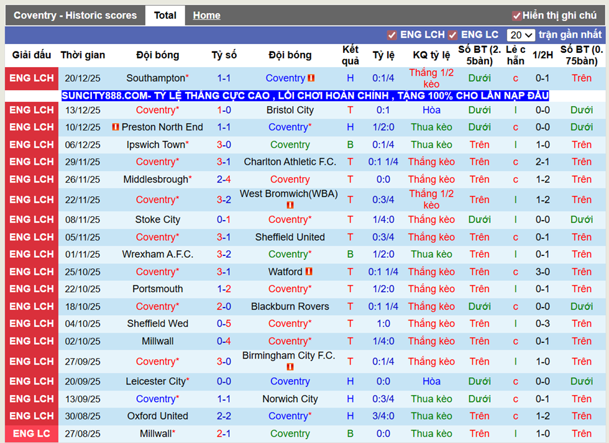This screenshot has width=609, height=443.
Task: Click the red card icon beside Preston North End
Action: coord(116,127)
